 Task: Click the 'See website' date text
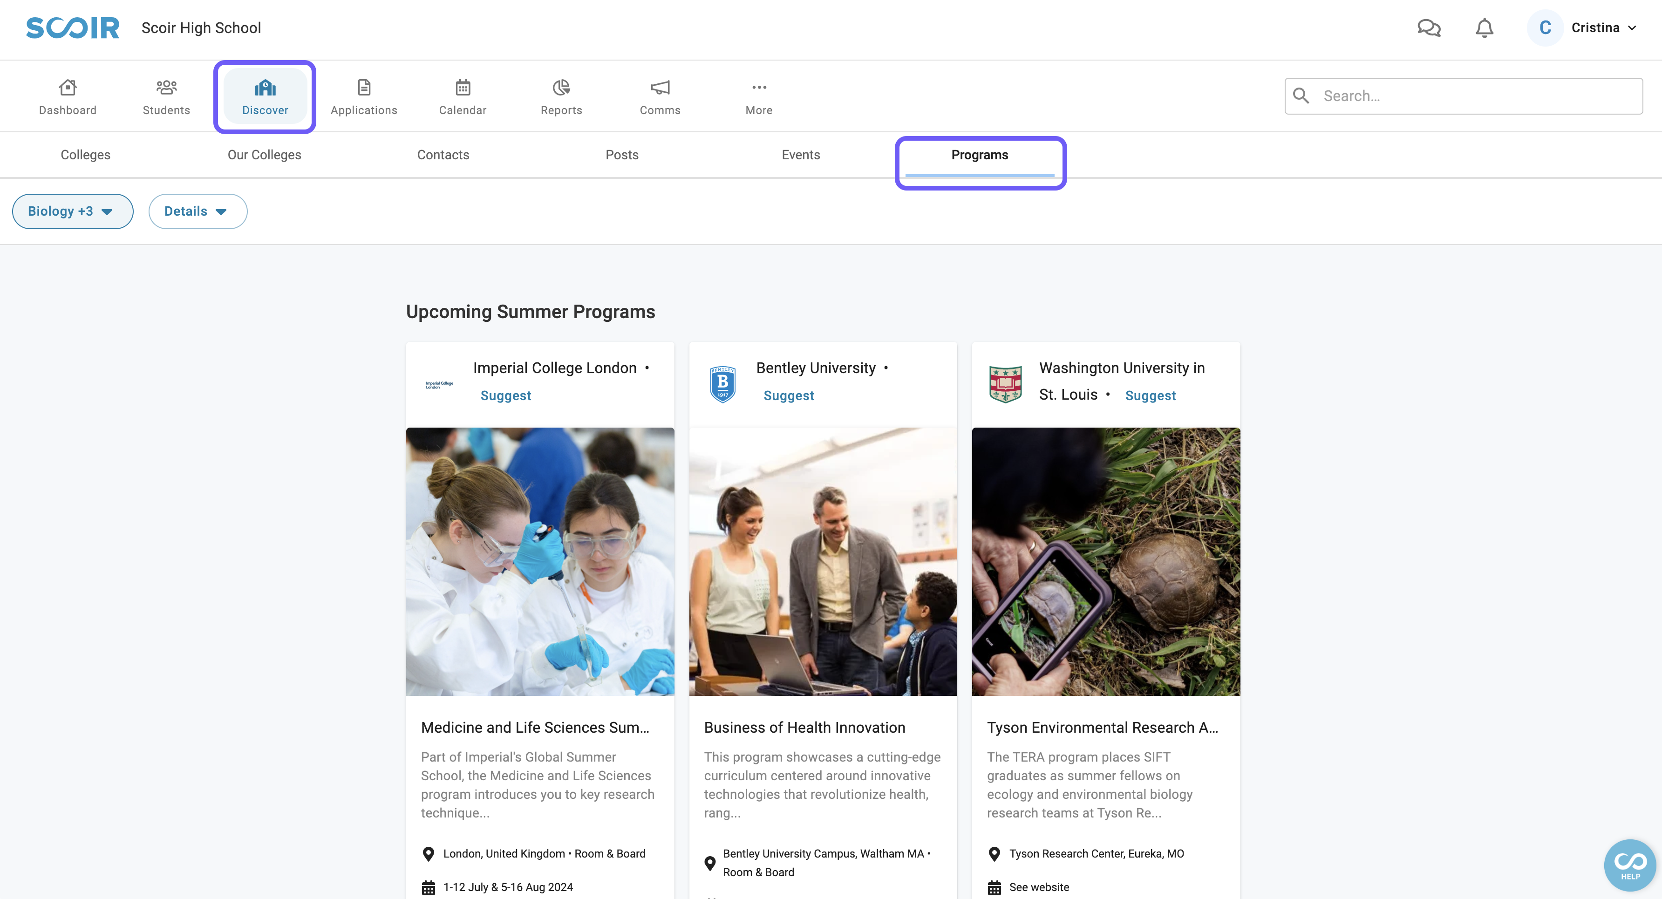1039,887
